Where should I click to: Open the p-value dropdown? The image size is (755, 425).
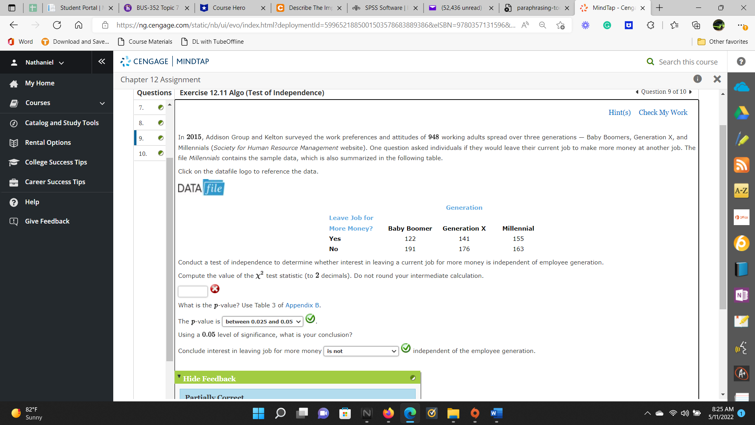tap(262, 322)
